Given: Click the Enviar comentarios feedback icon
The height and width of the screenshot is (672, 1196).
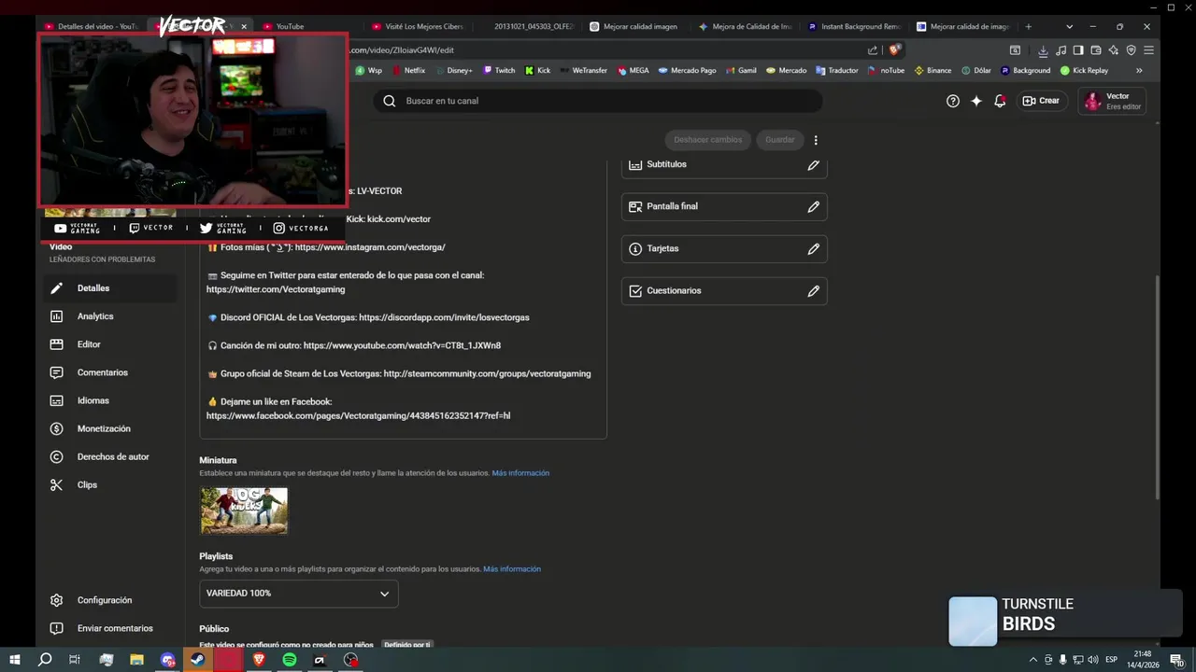Looking at the screenshot, I should point(57,628).
